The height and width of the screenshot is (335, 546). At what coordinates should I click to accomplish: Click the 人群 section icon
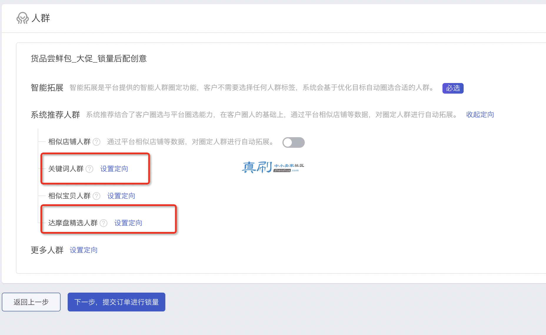pyautogui.click(x=23, y=18)
